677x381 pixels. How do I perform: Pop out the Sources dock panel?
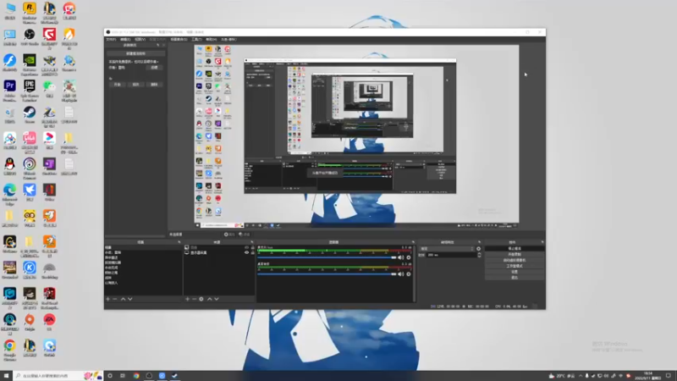(x=251, y=242)
